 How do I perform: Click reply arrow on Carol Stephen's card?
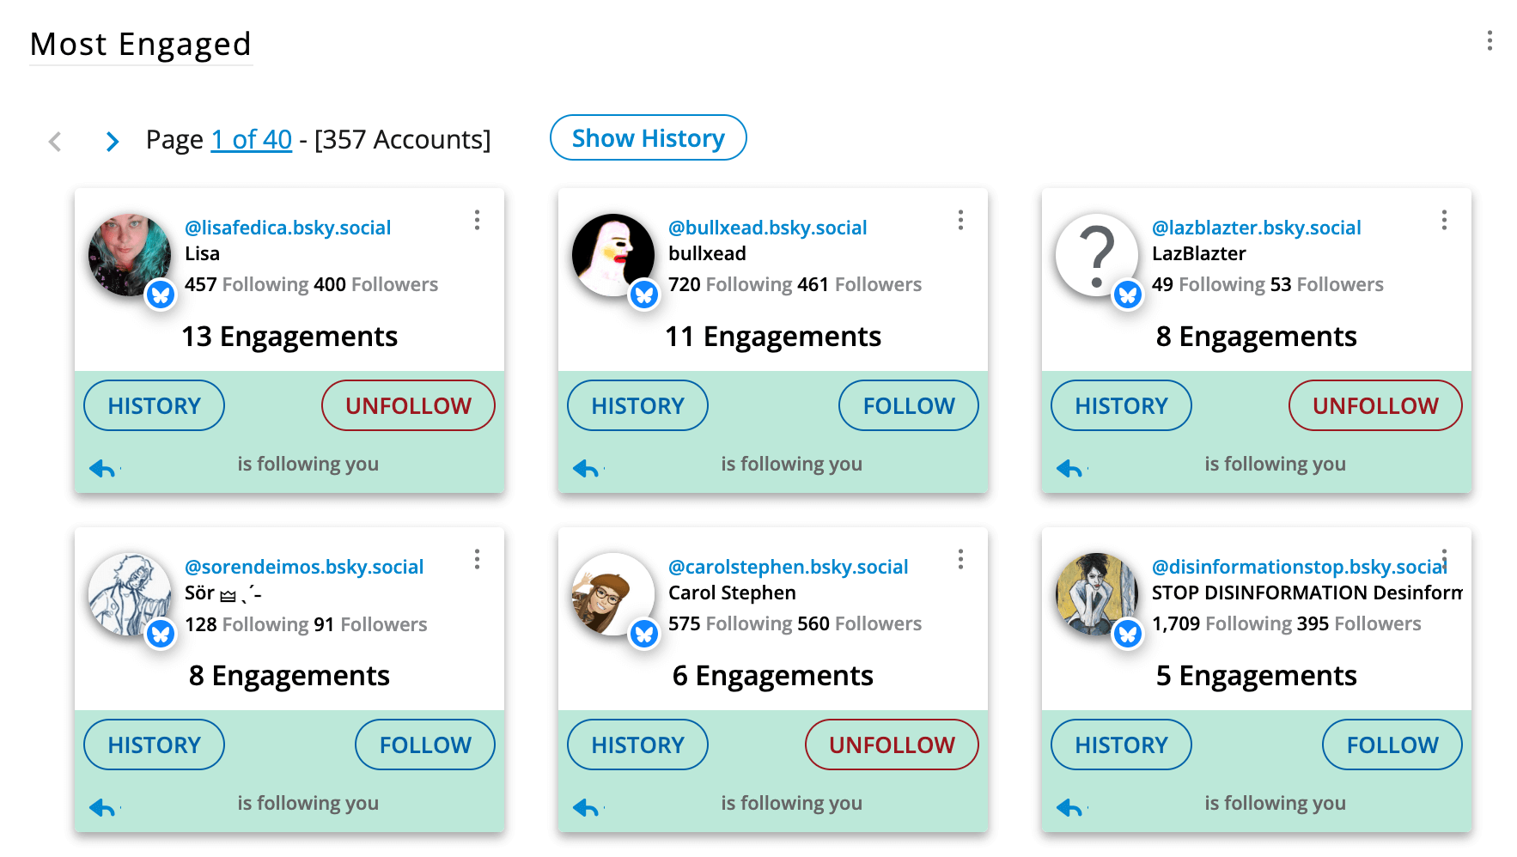coord(587,807)
